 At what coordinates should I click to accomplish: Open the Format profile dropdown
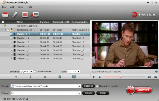click(x=79, y=86)
